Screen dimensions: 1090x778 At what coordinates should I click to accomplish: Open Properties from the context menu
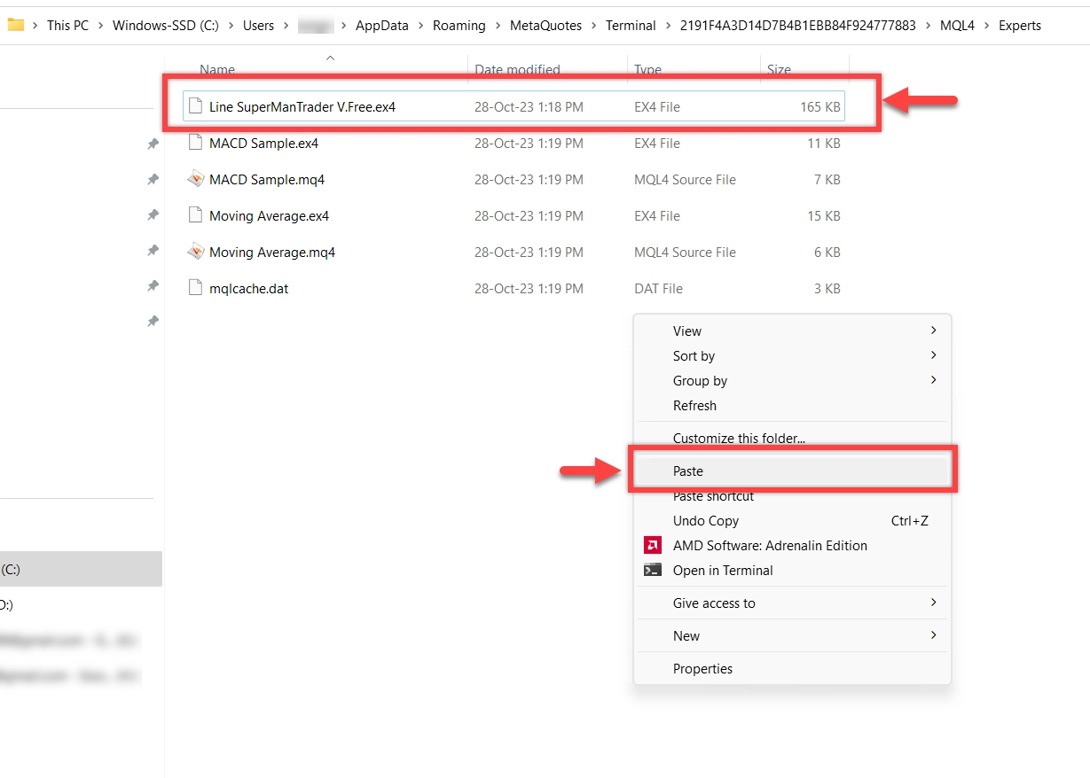[x=702, y=668]
